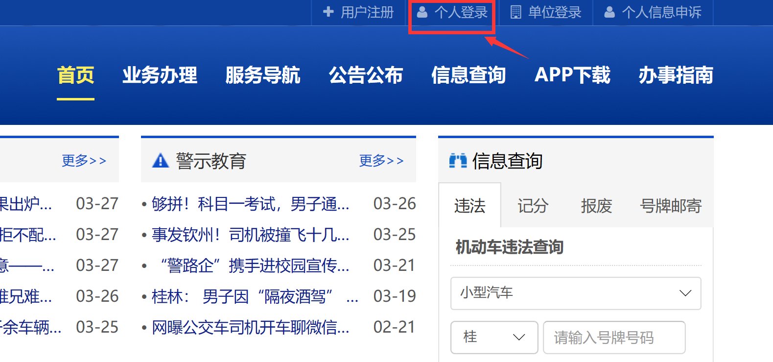Select the 违法 query tab
The image size is (773, 362).
pyautogui.click(x=470, y=205)
